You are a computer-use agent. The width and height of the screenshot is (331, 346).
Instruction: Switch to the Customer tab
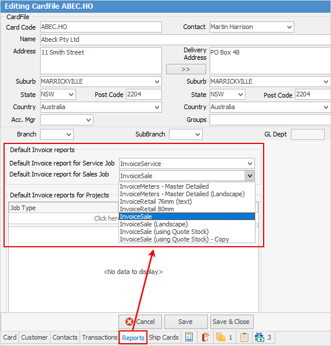click(34, 337)
